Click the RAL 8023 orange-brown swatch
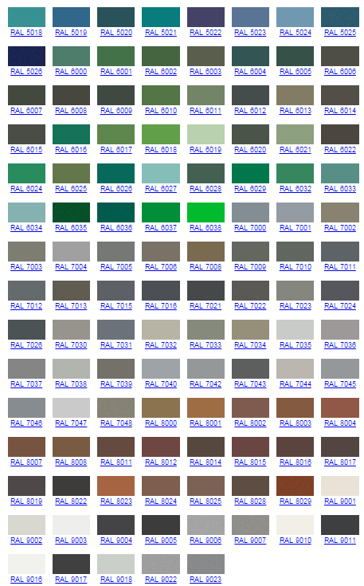 [x=116, y=486]
